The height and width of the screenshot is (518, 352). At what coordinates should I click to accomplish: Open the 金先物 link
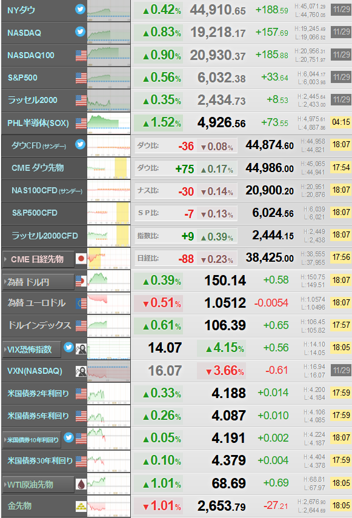tap(20, 506)
